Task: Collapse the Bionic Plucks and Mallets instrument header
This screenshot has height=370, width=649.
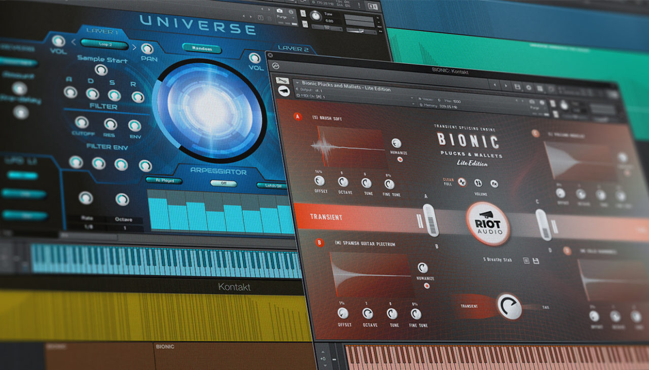Action: 297,82
